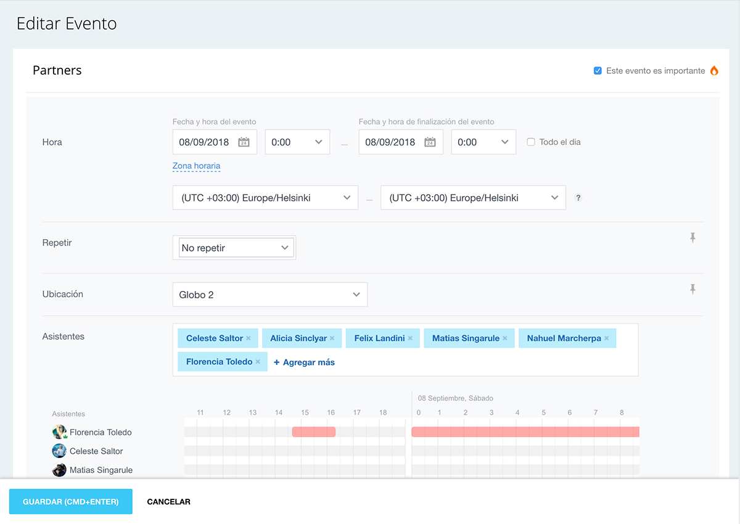
Task: Click the 'Zona horaria' link
Action: [x=196, y=166]
